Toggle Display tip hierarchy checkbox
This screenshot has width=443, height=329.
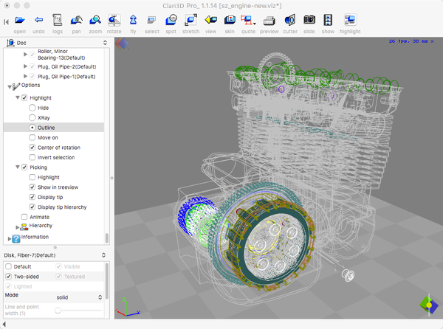(x=32, y=207)
